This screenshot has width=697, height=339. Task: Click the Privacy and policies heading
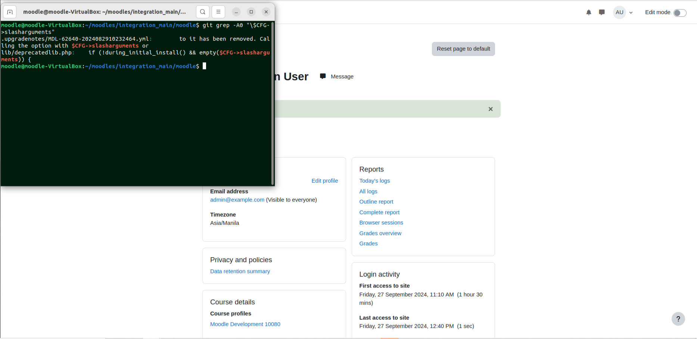(x=241, y=260)
